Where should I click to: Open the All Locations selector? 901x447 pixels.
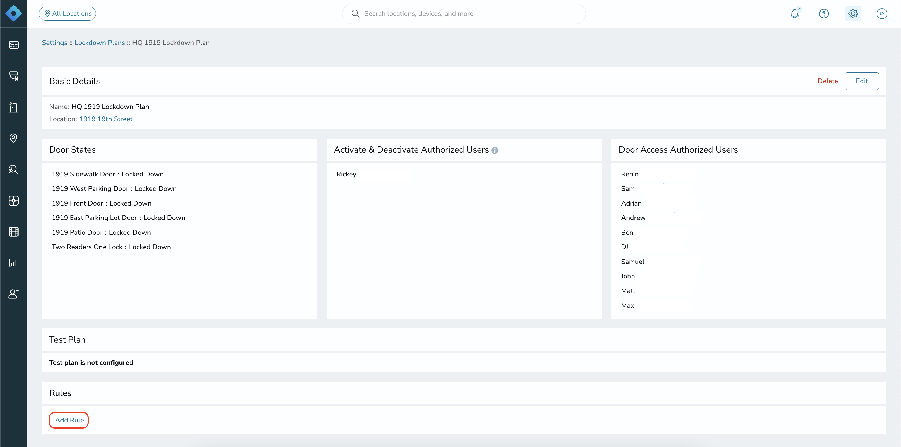pos(68,14)
